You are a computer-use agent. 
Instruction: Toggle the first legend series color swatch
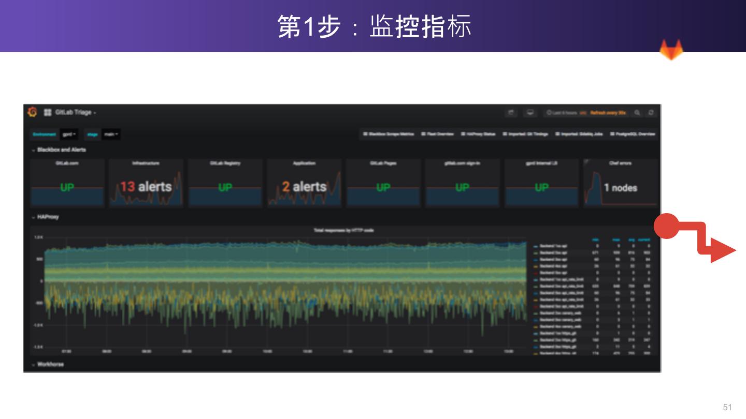(536, 246)
